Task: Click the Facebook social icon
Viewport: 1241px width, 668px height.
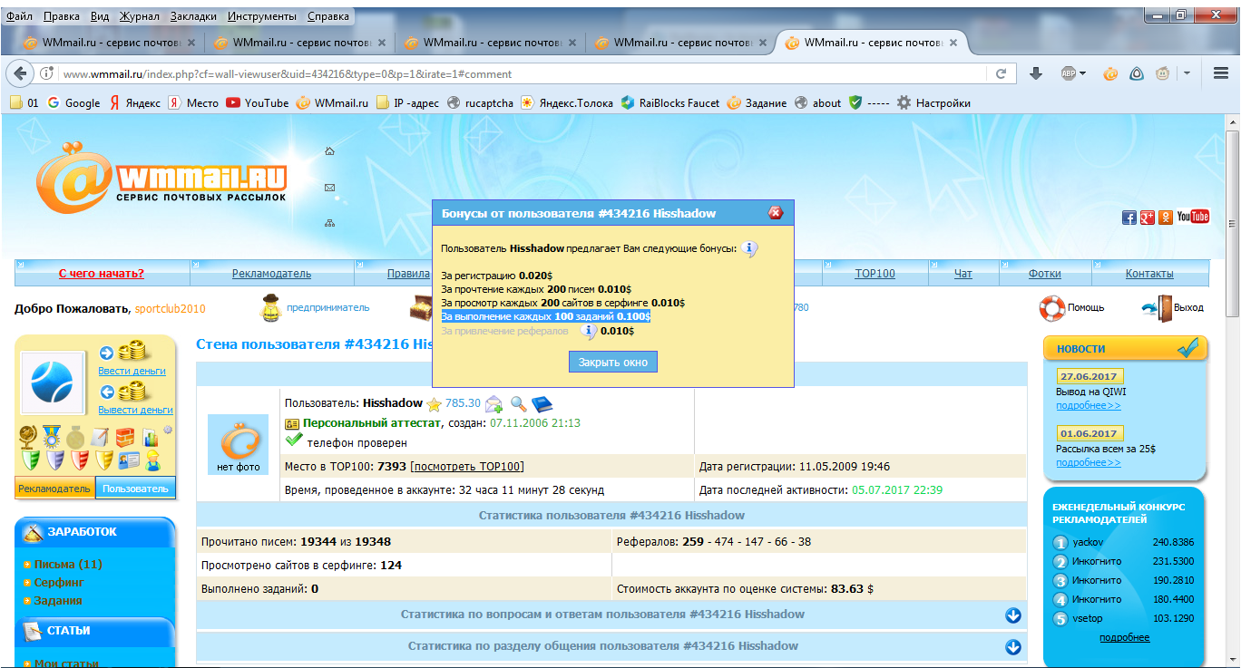Action: pos(1129,218)
